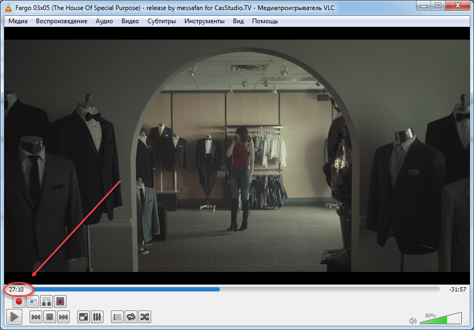The width and height of the screenshot is (474, 330).
Task: Open the Воспроизведение menu
Action: tap(61, 21)
